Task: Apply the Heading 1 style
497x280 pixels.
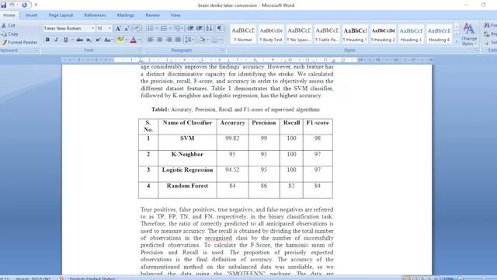Action: [355, 34]
